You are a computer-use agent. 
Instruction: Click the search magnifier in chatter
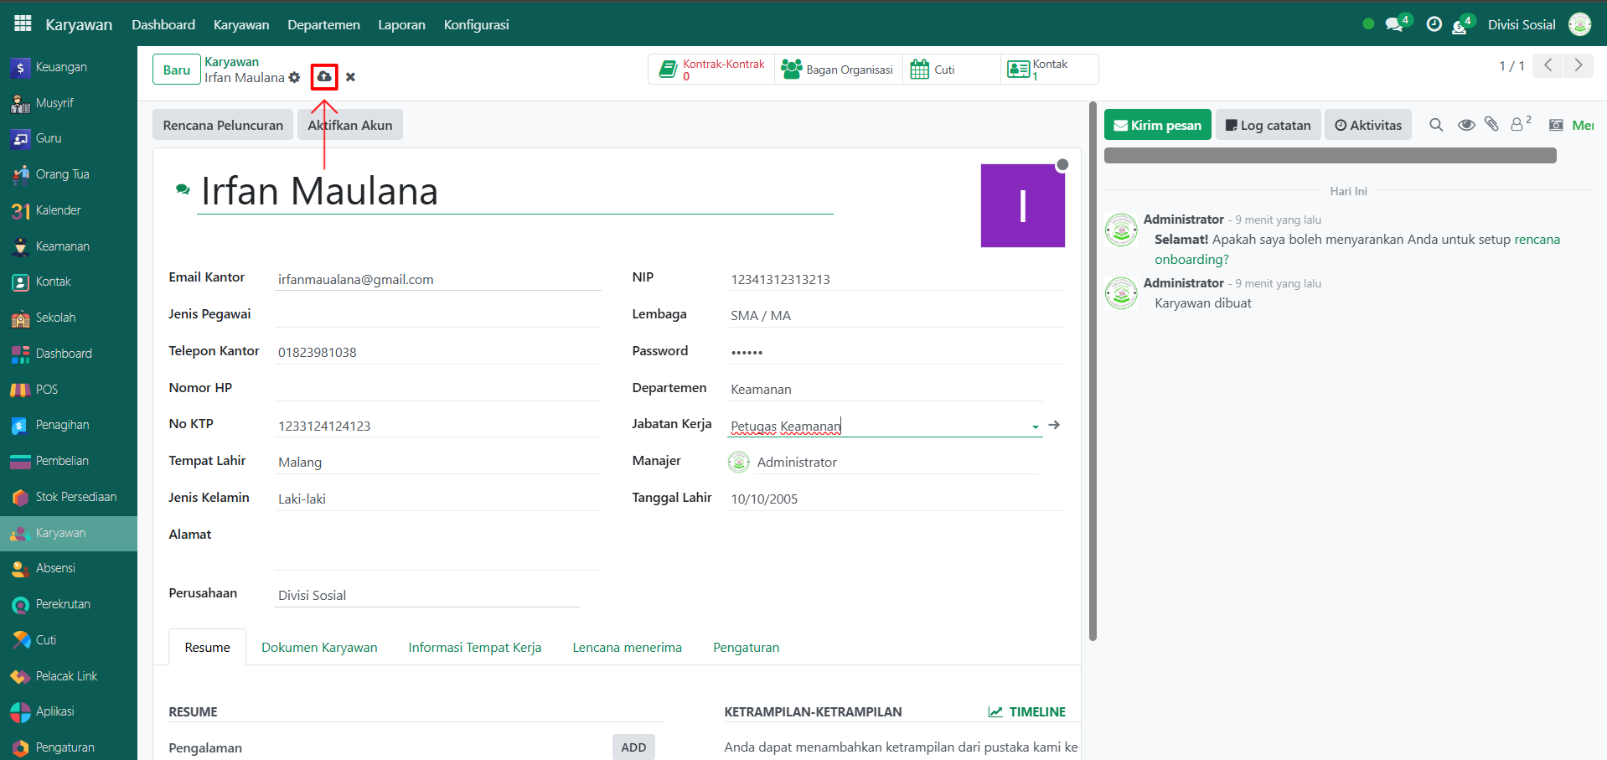click(1436, 125)
